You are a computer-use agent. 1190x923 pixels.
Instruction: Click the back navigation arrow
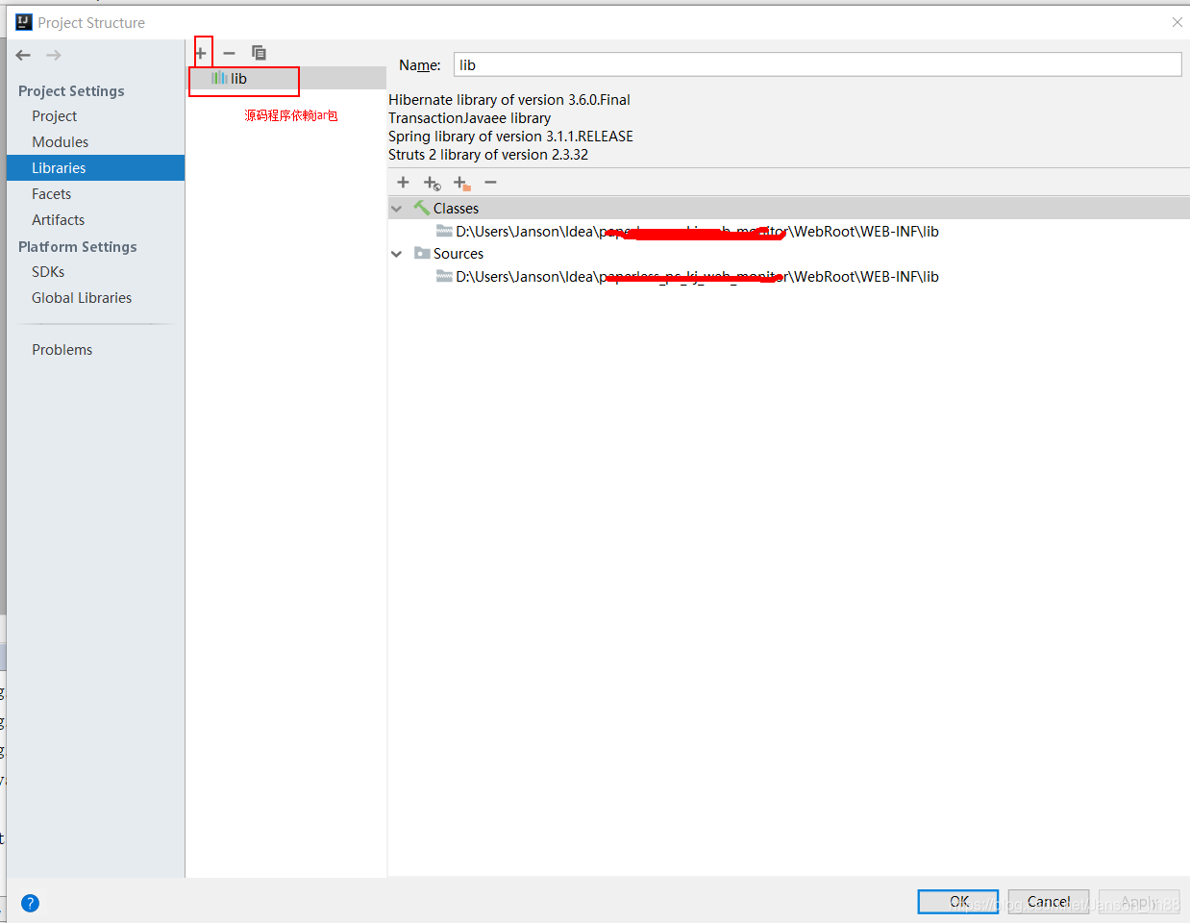point(23,56)
